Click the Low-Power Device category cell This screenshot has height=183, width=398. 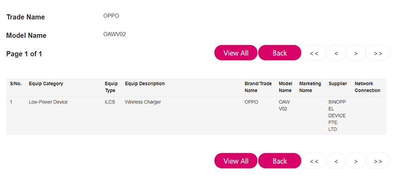point(48,102)
